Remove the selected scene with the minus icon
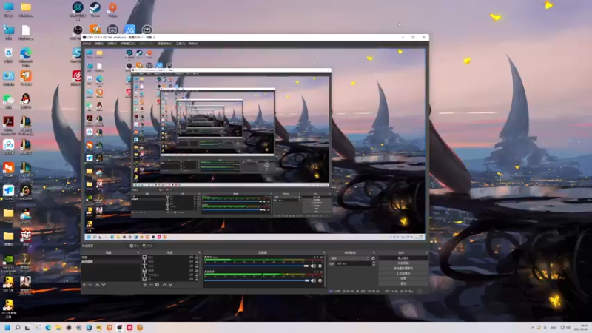This screenshot has width=592, height=333. click(90, 285)
